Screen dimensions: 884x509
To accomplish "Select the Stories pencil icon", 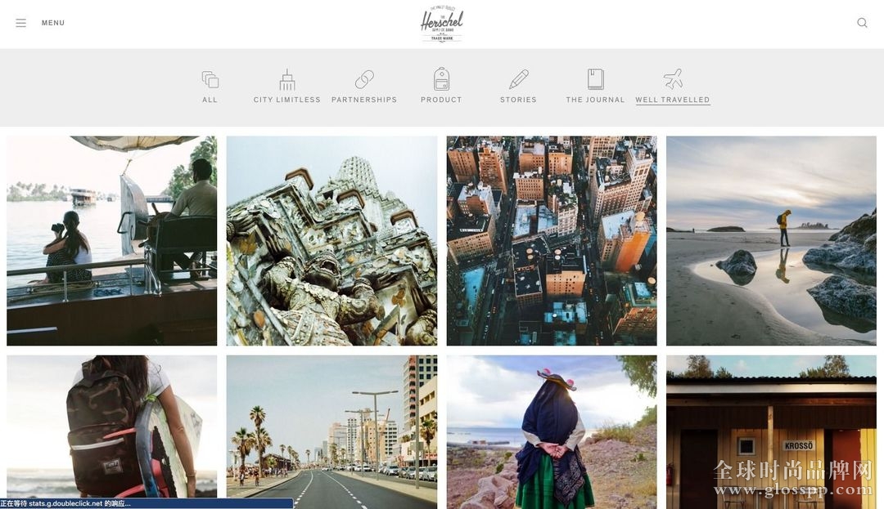I will point(519,79).
